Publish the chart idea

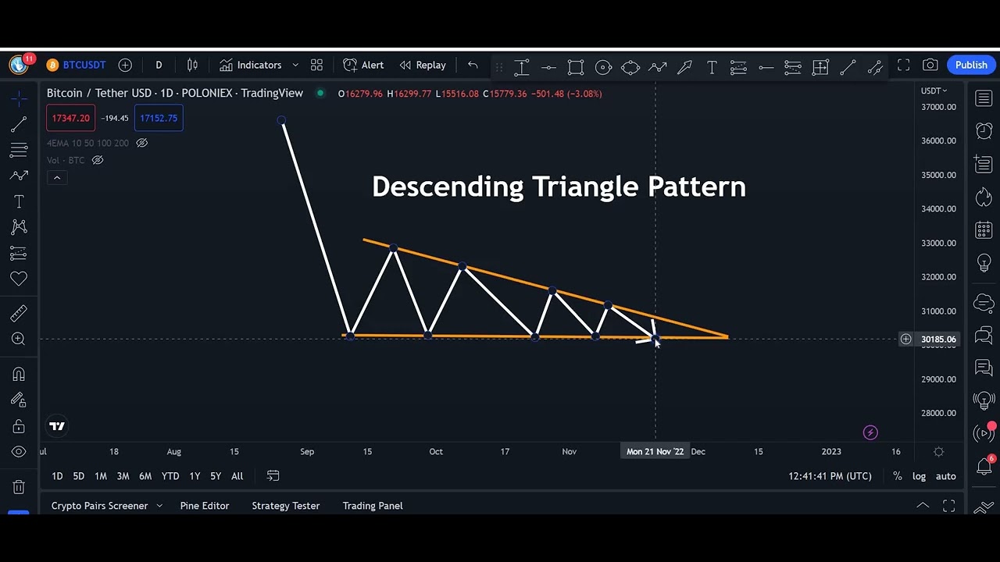[x=971, y=65]
